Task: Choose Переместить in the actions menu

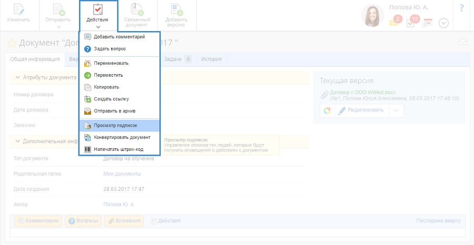Action: click(120, 75)
